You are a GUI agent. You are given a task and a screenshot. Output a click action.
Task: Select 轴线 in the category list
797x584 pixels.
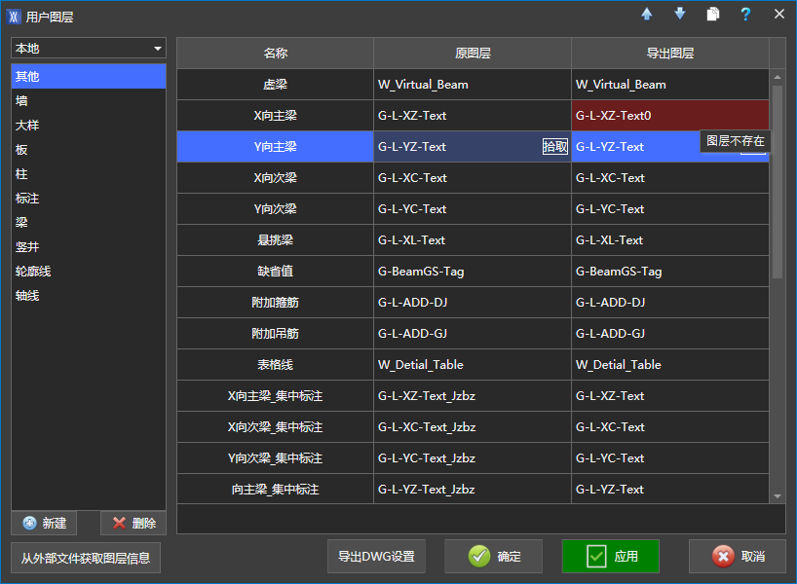27,295
